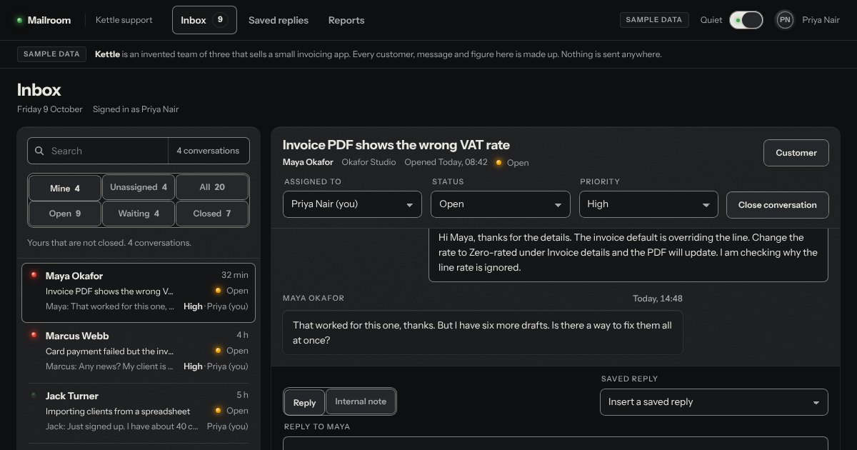The height and width of the screenshot is (450, 857).
Task: Click the "Today, 14:48" message timestamp
Action: tap(658, 299)
